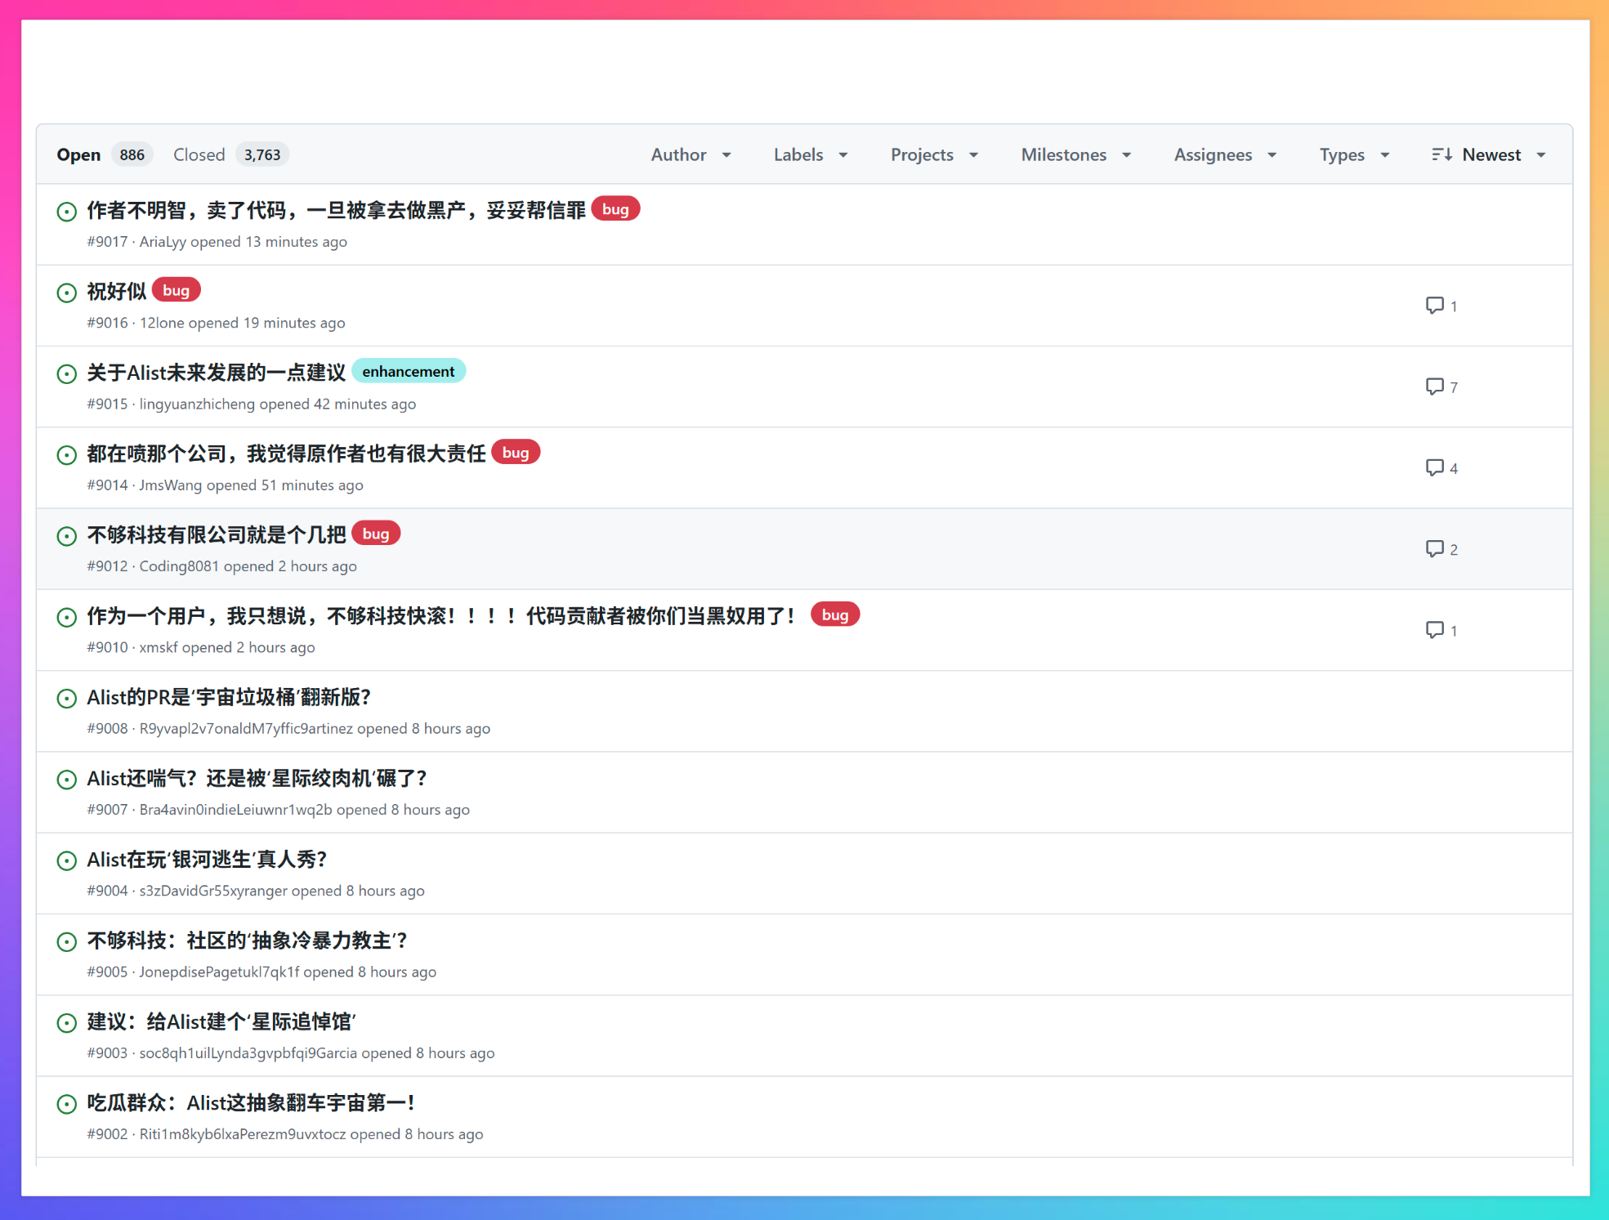Open the comment icon on issue #9016
The image size is (1609, 1220).
[x=1436, y=305]
